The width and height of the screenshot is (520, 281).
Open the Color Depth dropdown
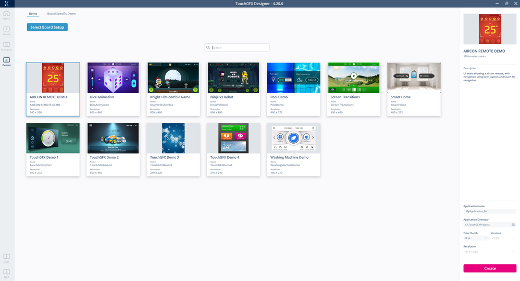tap(476, 238)
